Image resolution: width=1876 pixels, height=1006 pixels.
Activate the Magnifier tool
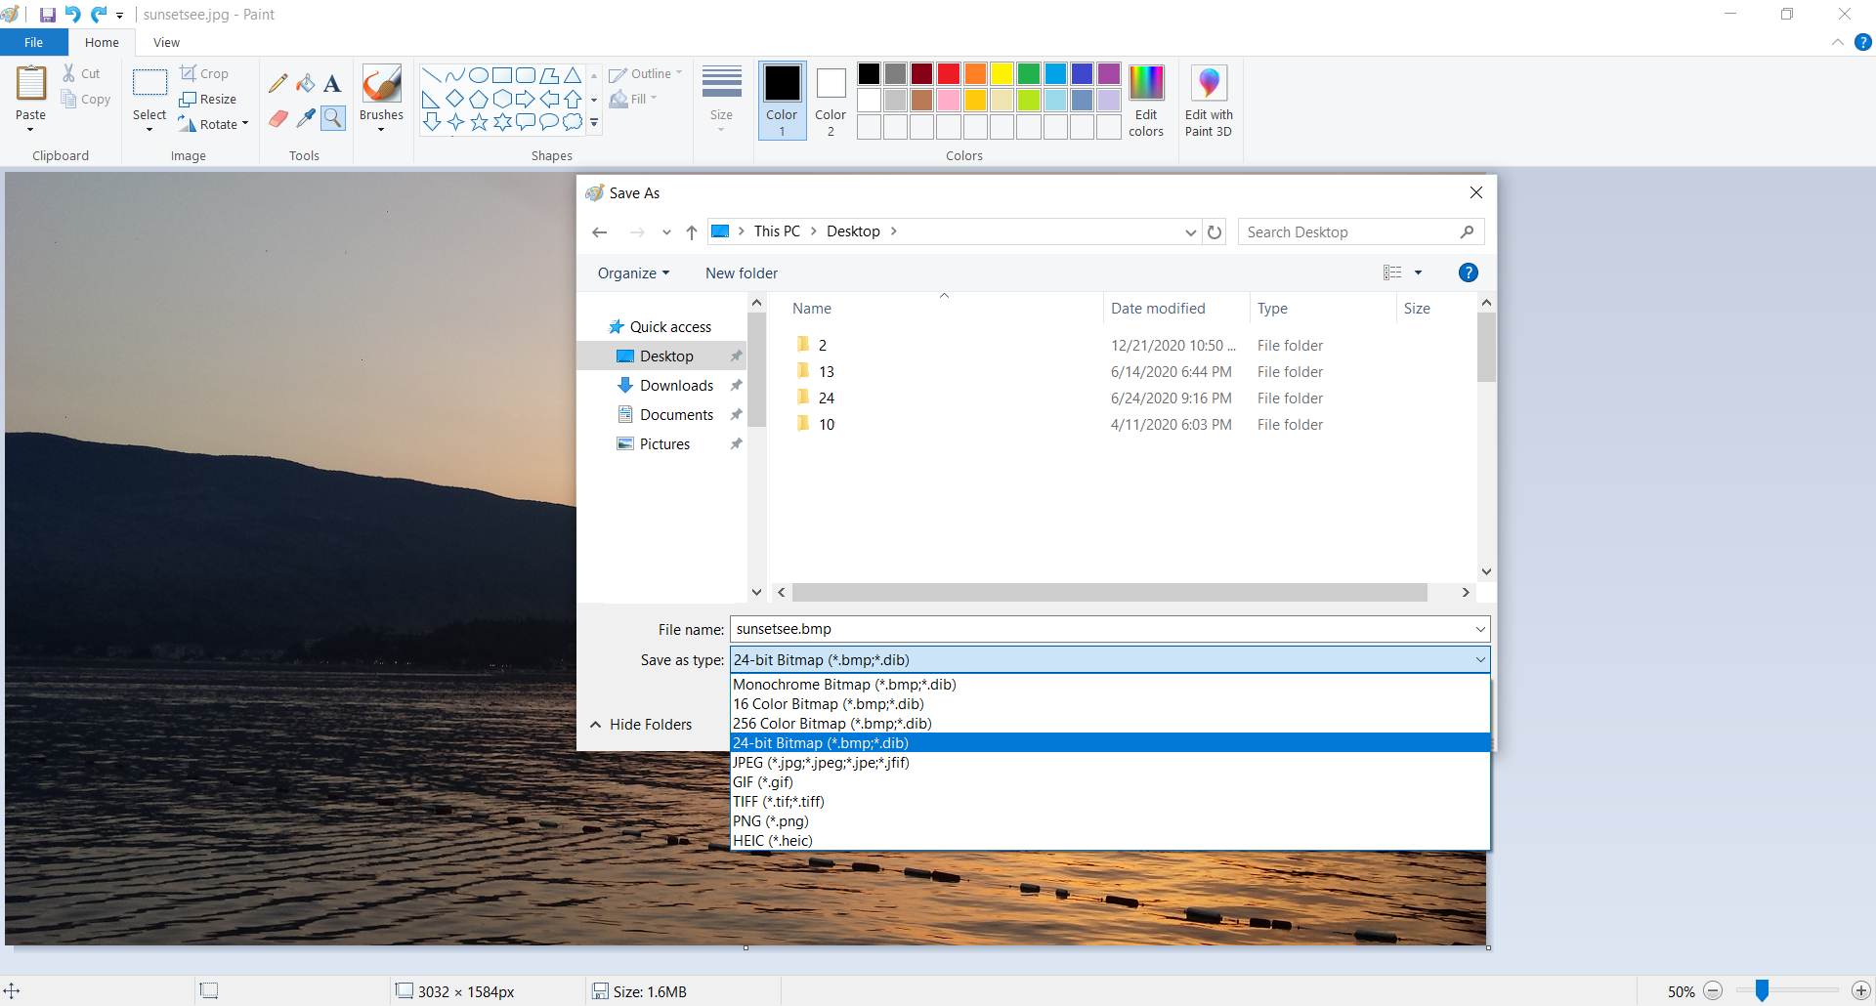(333, 118)
